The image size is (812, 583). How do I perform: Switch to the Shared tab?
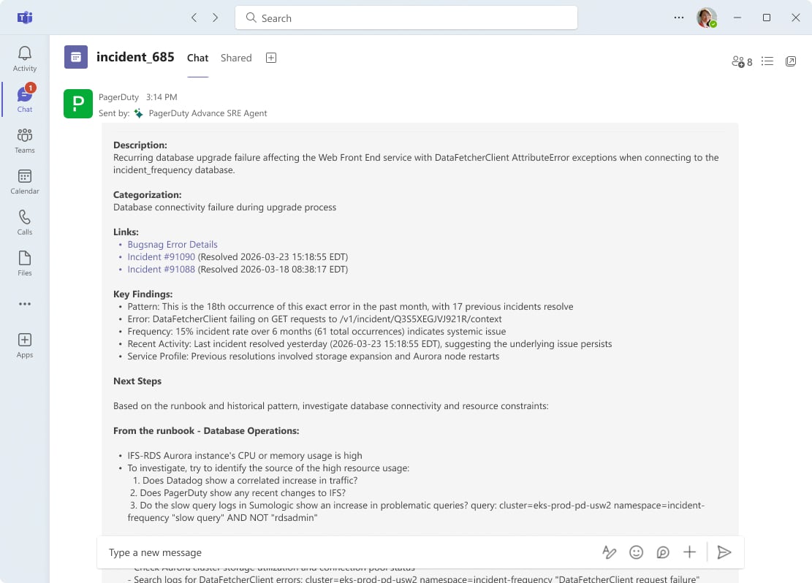click(x=236, y=58)
